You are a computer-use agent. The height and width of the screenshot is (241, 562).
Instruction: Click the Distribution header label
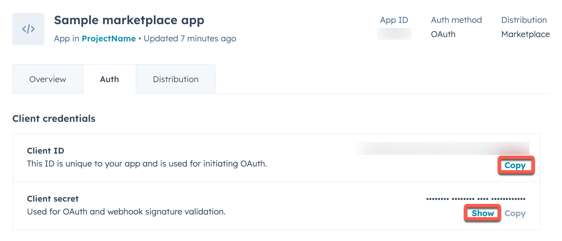[x=524, y=20]
